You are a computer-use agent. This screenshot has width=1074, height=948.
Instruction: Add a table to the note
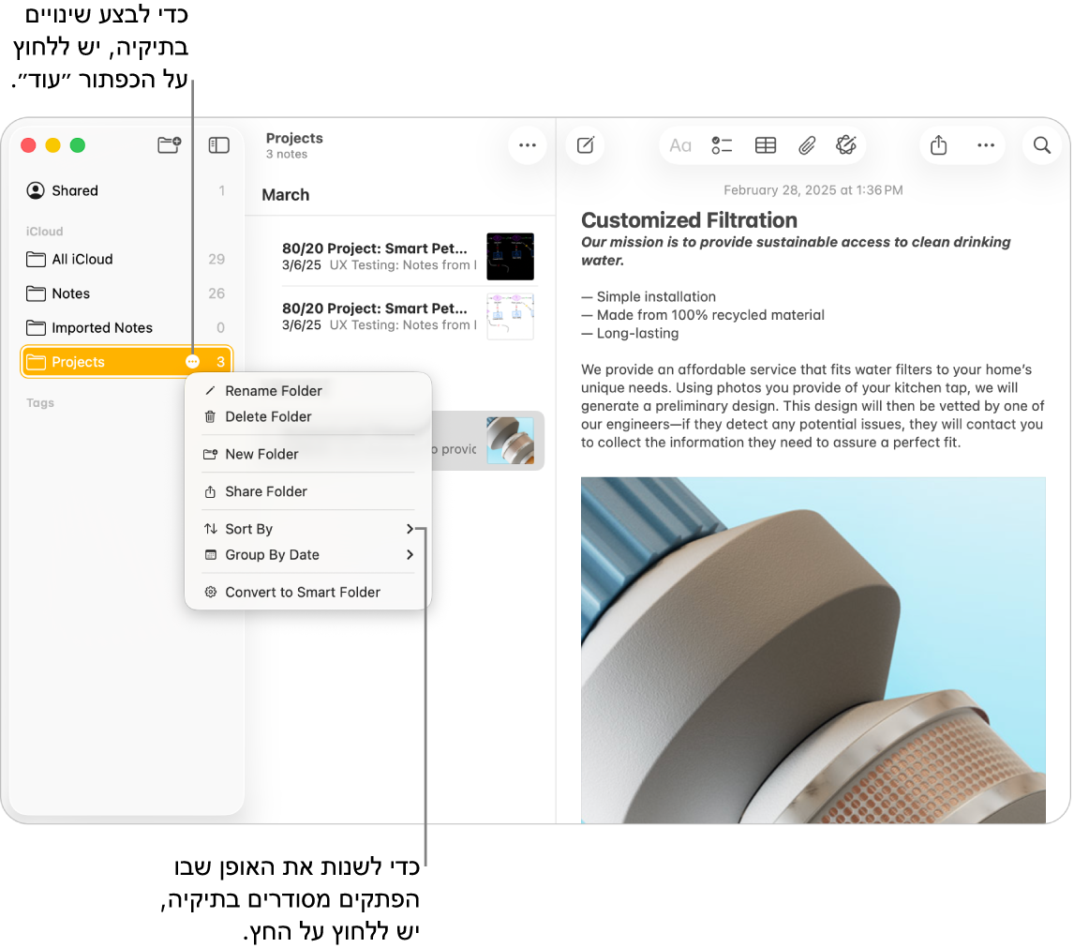coord(766,145)
